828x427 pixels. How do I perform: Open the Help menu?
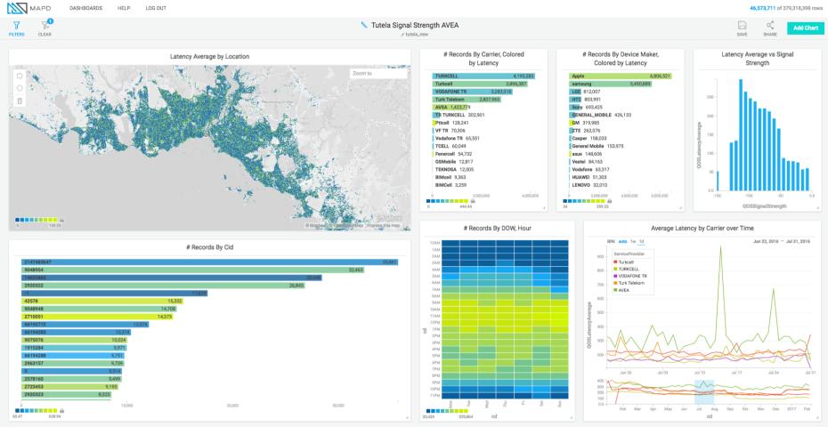(124, 8)
